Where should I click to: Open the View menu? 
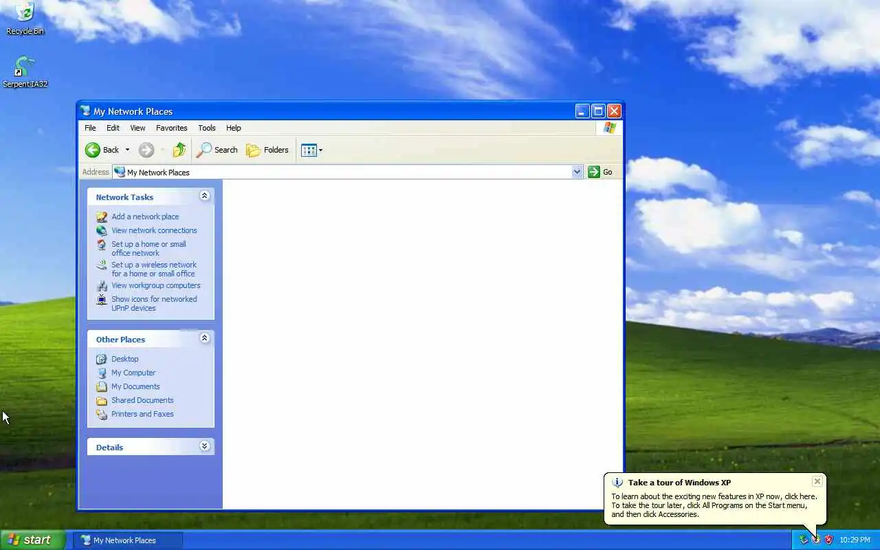pyautogui.click(x=137, y=128)
